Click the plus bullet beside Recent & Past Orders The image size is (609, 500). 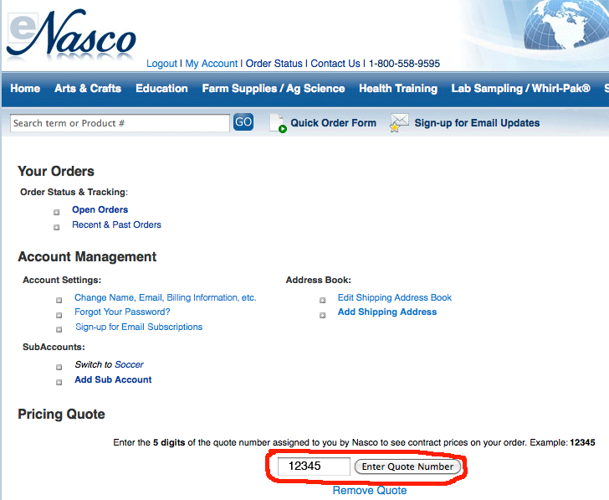click(x=56, y=228)
